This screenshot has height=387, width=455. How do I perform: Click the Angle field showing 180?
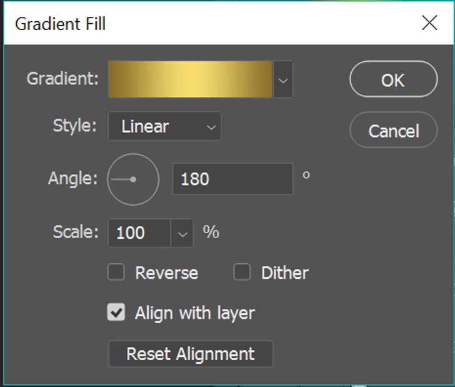(x=232, y=179)
